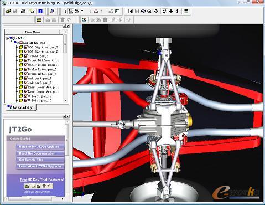Select the magnifier Zoom tool icon
The width and height of the screenshot is (265, 205).
tap(149, 12)
